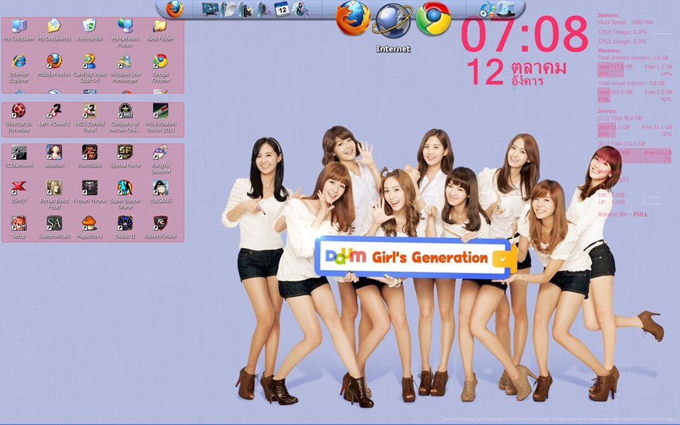
Task: Launch the PointBlank game shortcut
Action: point(90,156)
